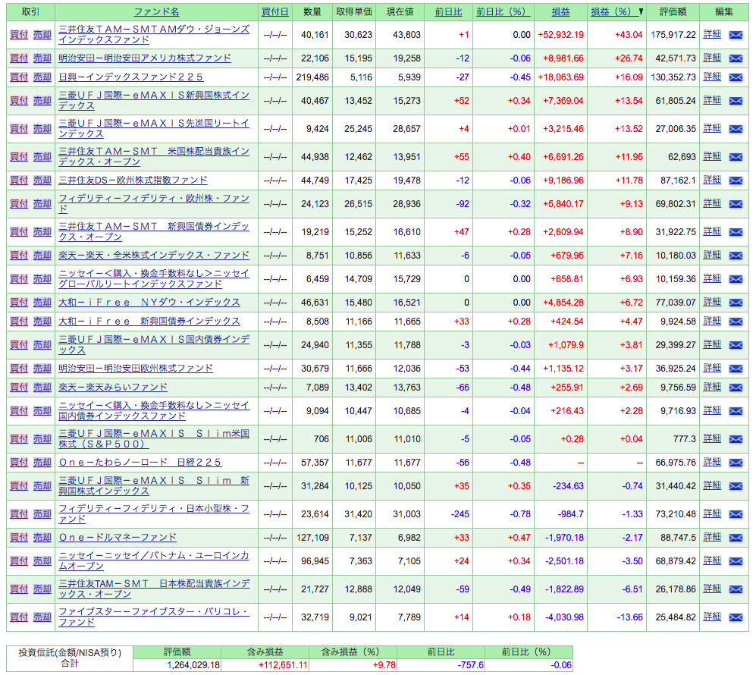
Task: Click 売却 for 明治安田アメリカ株式ファンド
Action: pos(42,58)
